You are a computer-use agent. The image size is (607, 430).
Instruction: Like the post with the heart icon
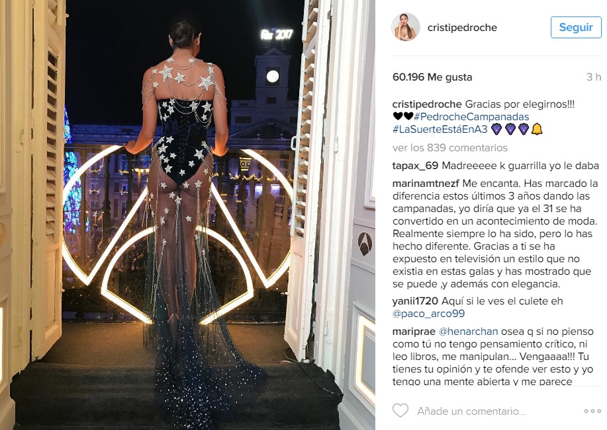(400, 411)
